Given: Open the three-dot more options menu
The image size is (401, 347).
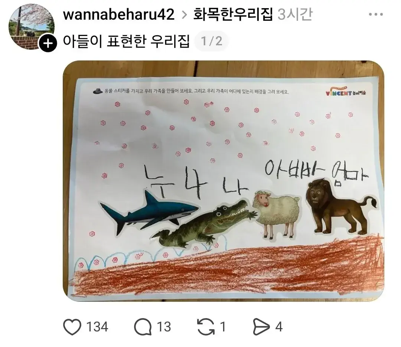Looking at the screenshot, I should [x=376, y=14].
